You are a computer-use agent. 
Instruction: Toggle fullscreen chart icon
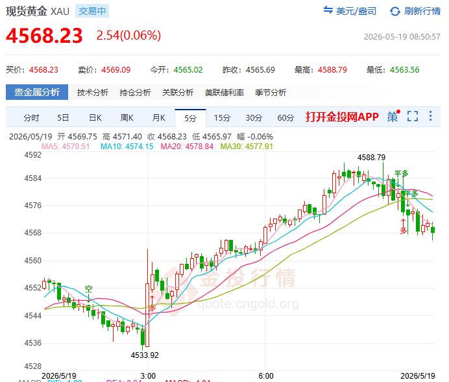(413, 116)
